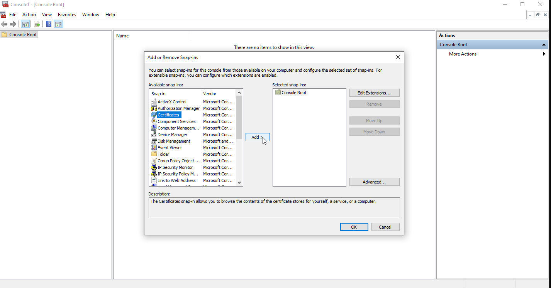Image resolution: width=551 pixels, height=288 pixels.
Task: Click the Add button
Action: tap(257, 137)
